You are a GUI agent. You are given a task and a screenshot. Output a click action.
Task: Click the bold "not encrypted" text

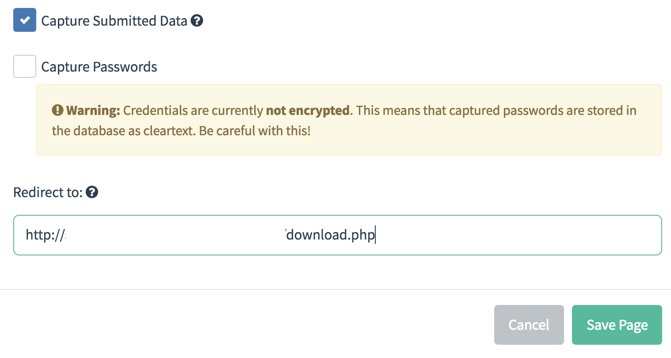point(308,110)
